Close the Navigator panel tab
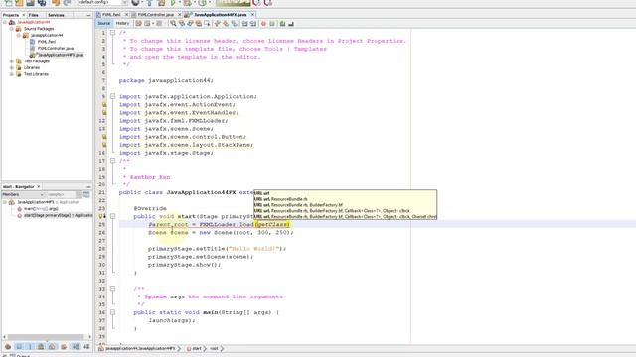 [39, 187]
